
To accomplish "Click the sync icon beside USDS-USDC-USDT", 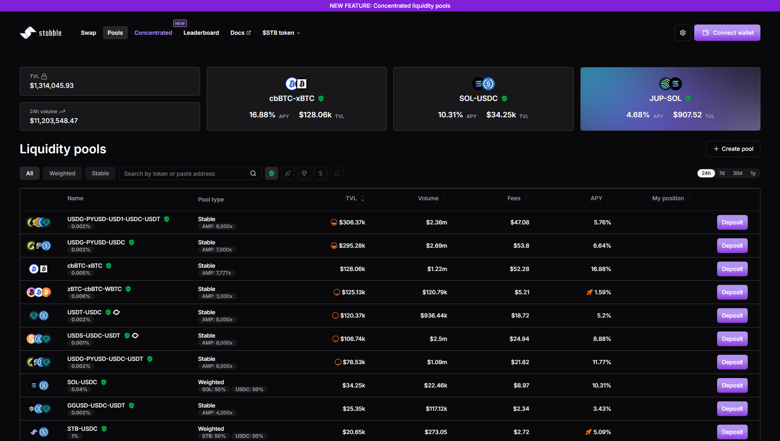I will 136,336.
